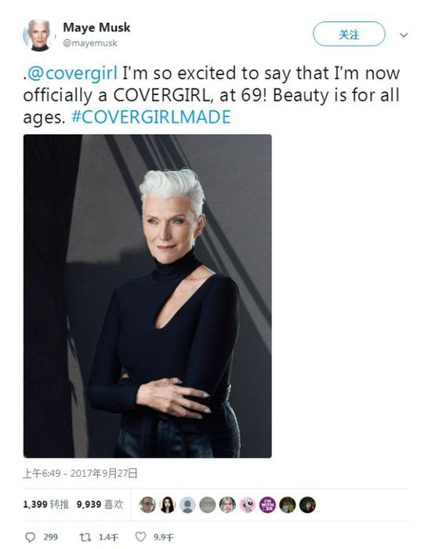Screen dimensions: 431x549
Task: Open the @covergirl mention link
Action: coord(72,73)
